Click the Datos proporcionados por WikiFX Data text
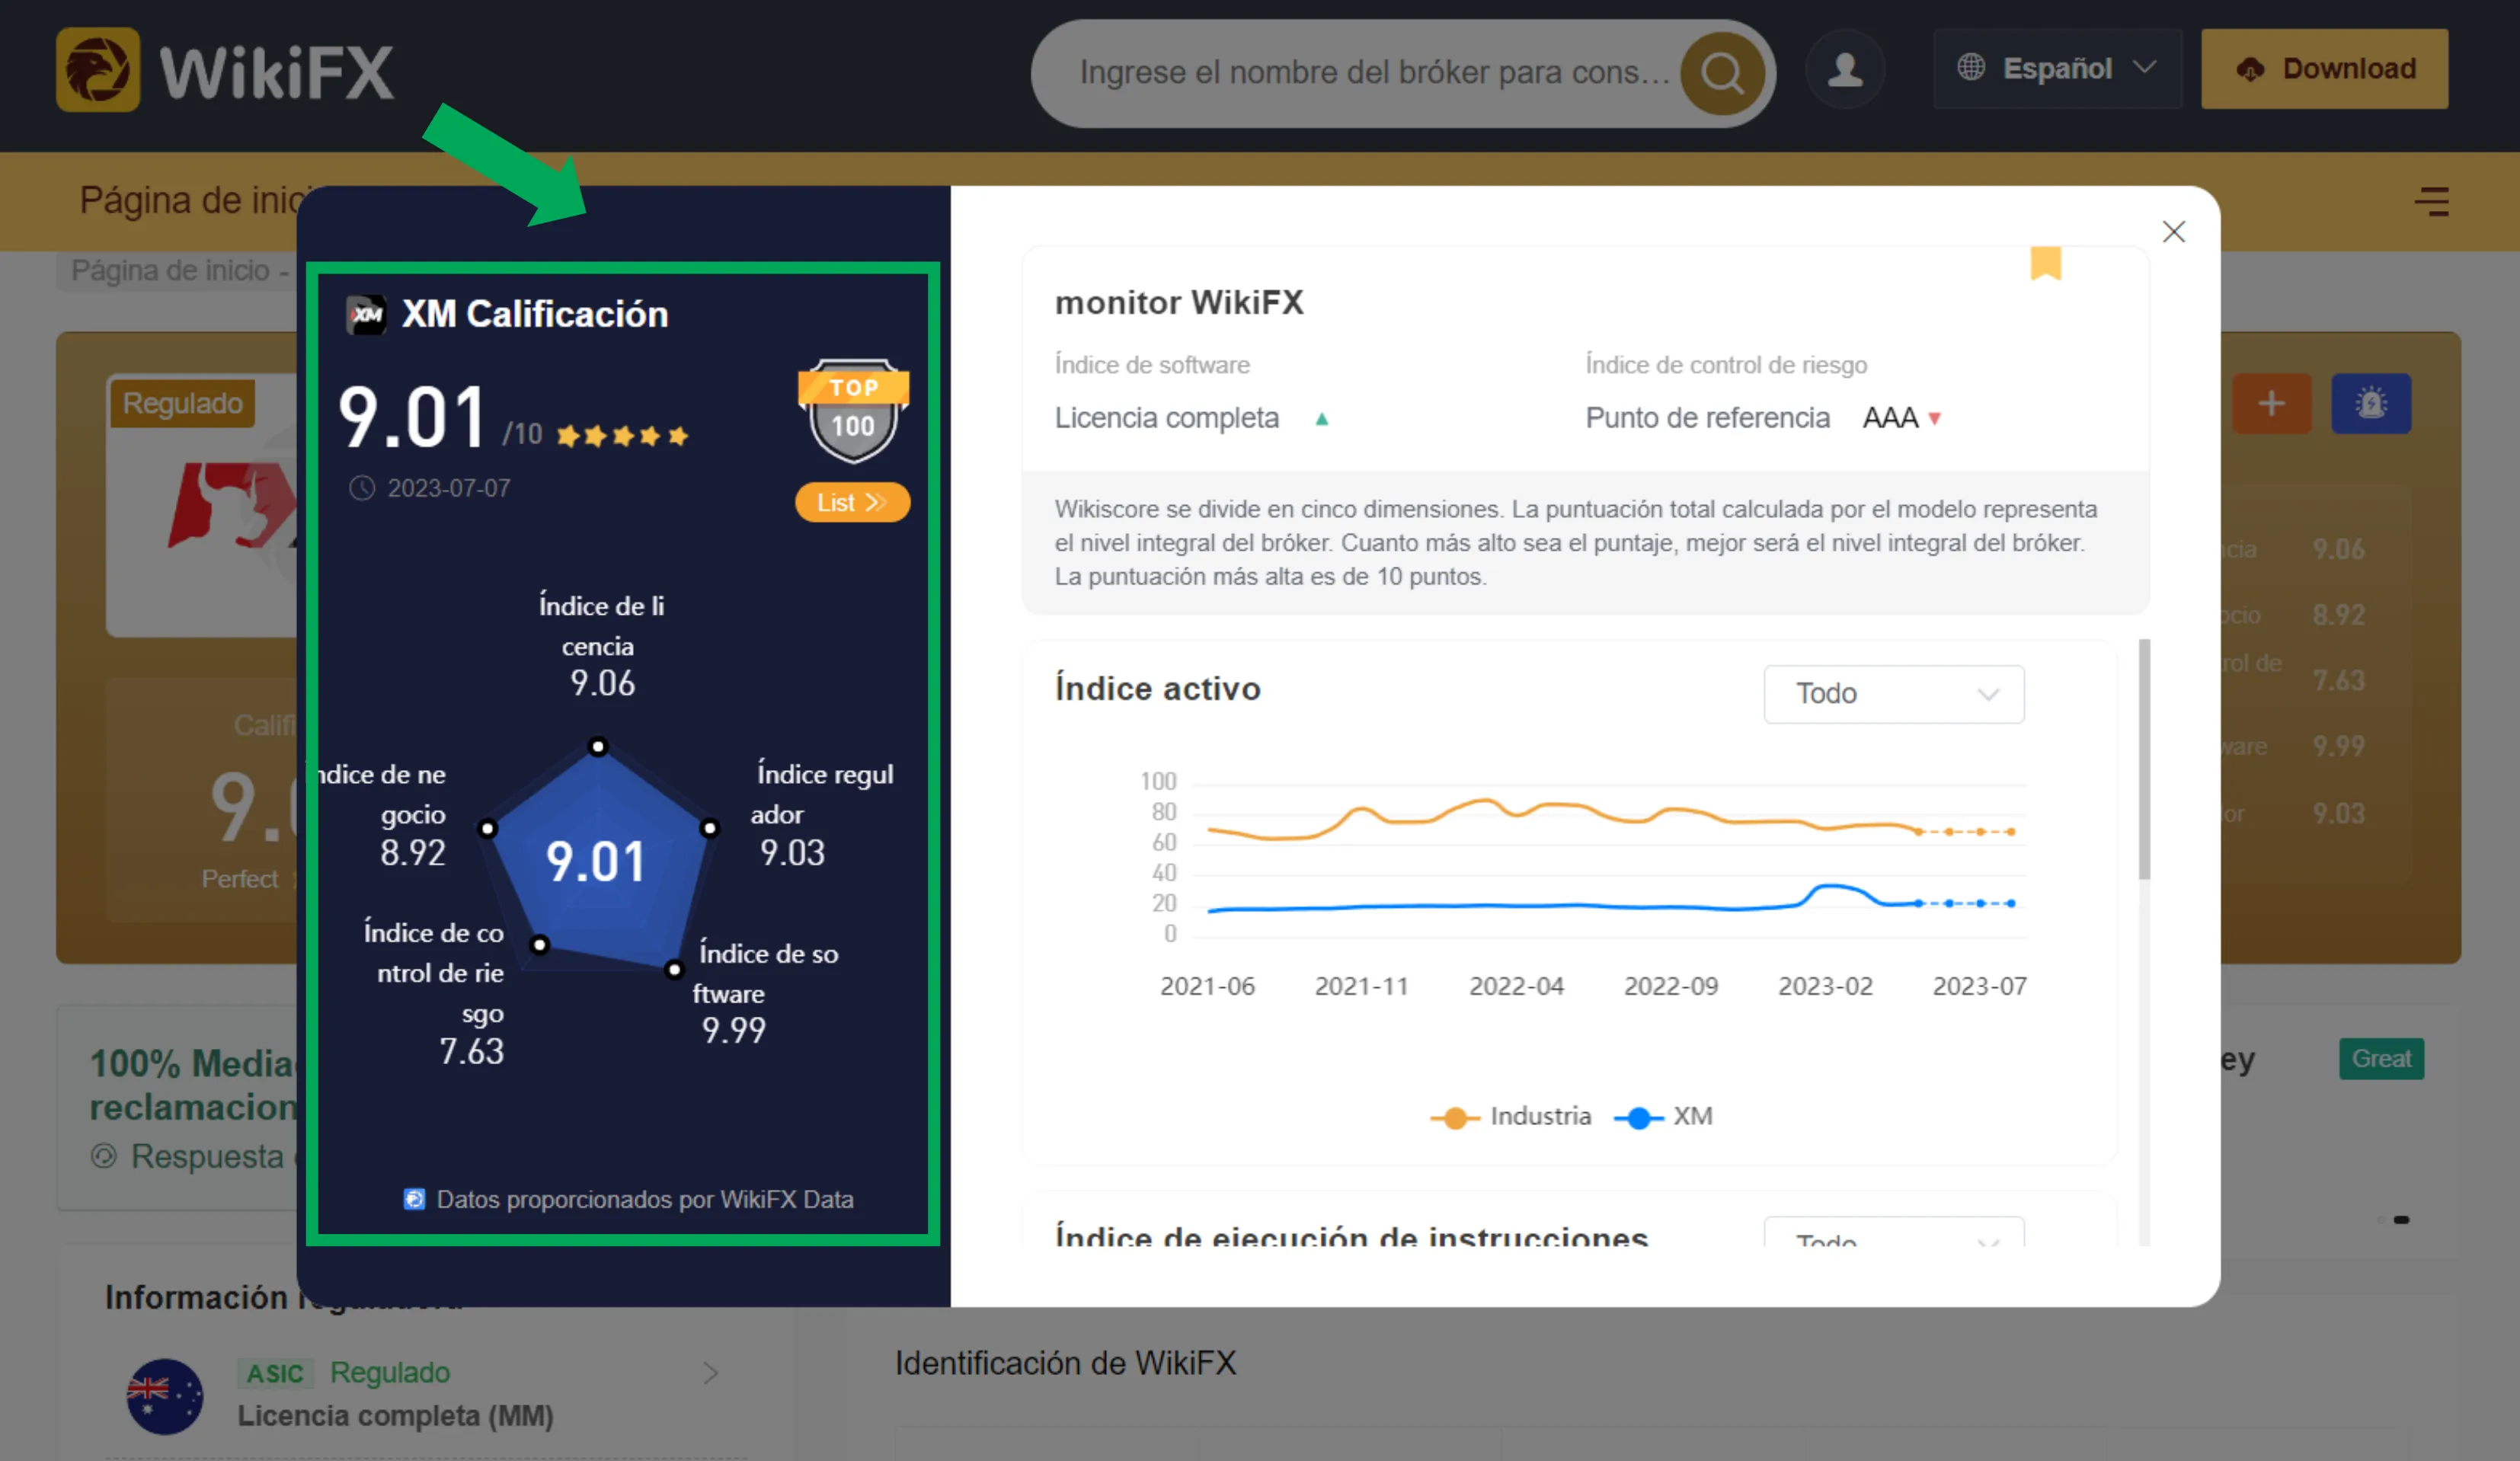 tap(645, 1199)
